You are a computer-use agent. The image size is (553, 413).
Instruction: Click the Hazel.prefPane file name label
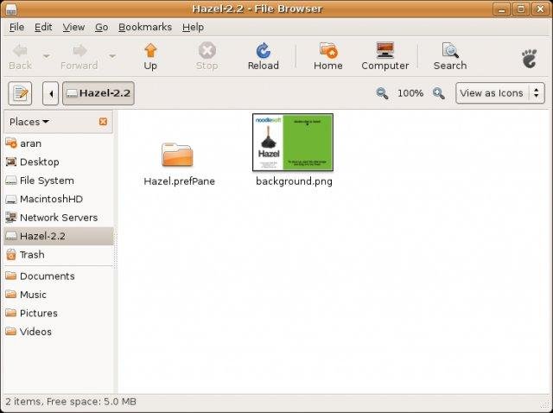point(179,181)
